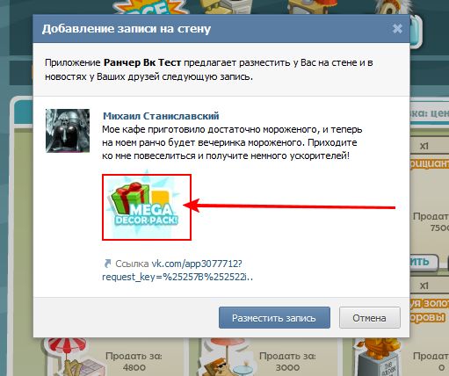
Task: Click the Продать за: 4800 sell label
Action: (x=134, y=361)
